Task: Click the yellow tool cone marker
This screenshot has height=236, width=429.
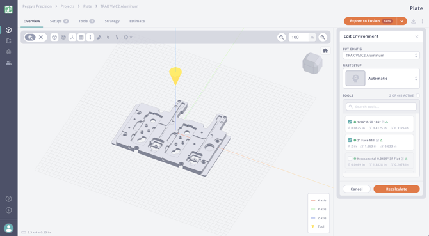Action: tap(175, 76)
